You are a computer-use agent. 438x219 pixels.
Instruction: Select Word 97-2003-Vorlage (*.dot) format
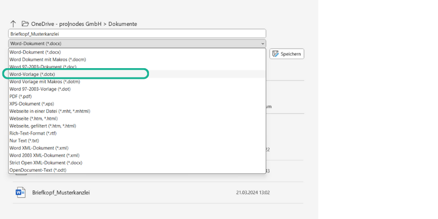click(x=39, y=89)
